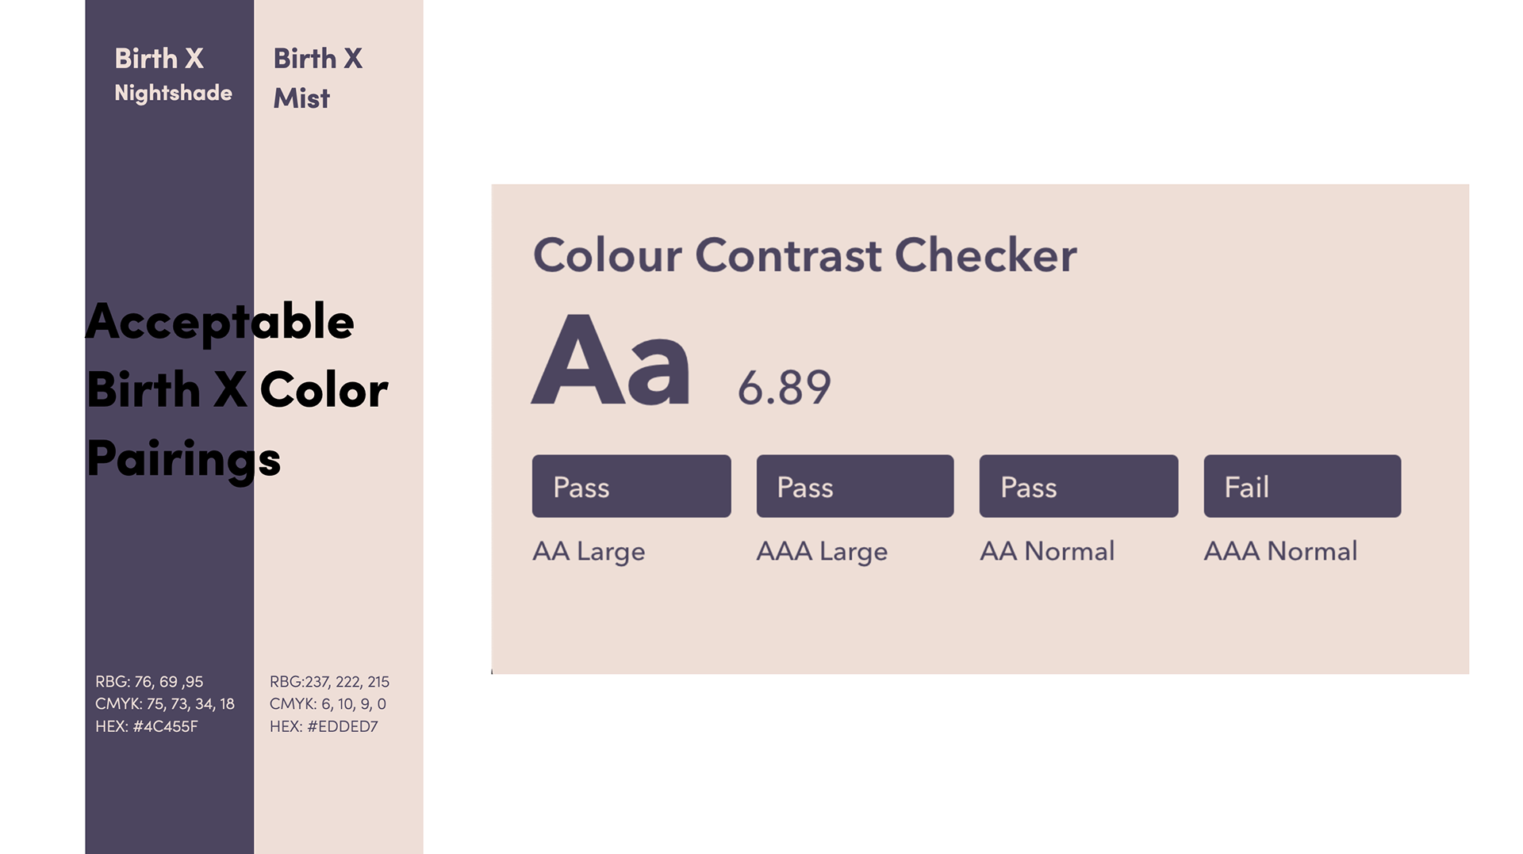Click the Birth X Mist title text

pos(318,79)
